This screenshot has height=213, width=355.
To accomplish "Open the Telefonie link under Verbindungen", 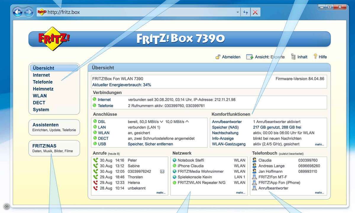I will [x=106, y=106].
